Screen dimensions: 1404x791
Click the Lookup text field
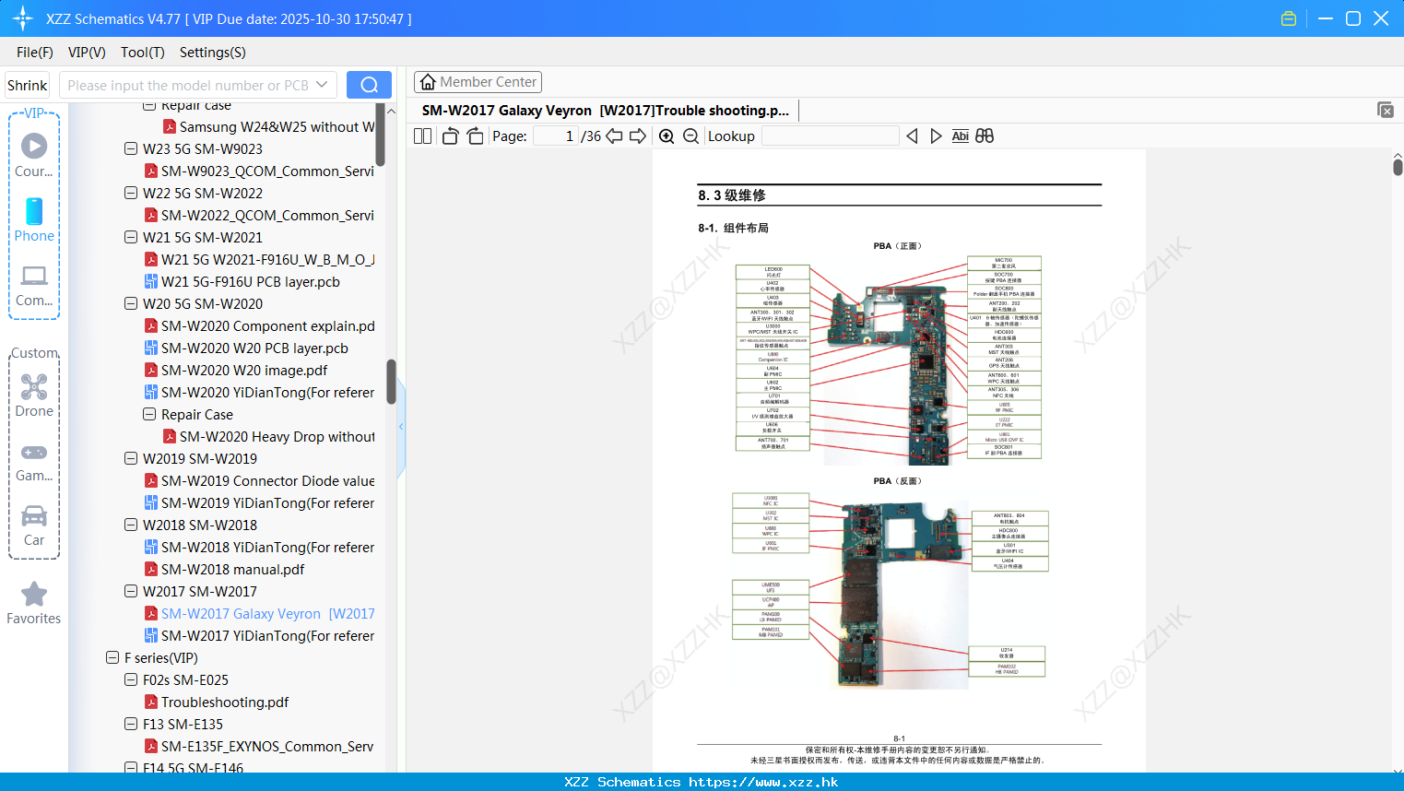831,136
